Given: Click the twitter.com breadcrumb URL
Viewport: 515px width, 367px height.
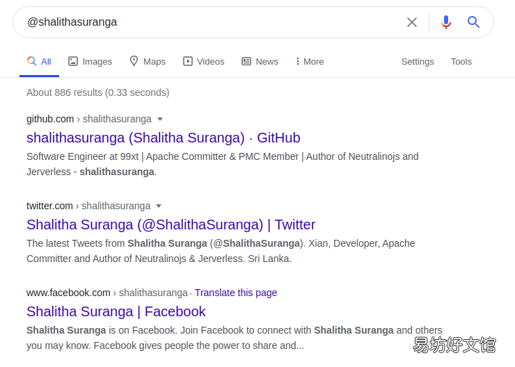Looking at the screenshot, I should pyautogui.click(x=88, y=206).
